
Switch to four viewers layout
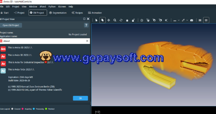pos(206,20)
